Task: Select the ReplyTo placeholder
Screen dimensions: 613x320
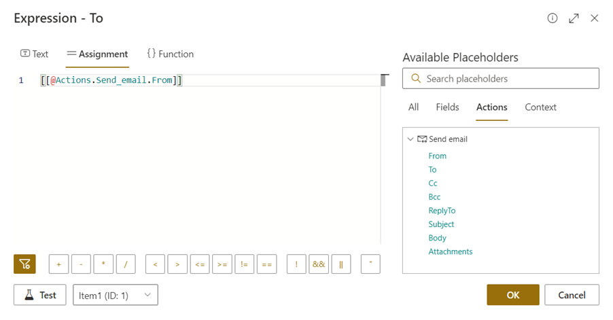Action: click(x=442, y=211)
